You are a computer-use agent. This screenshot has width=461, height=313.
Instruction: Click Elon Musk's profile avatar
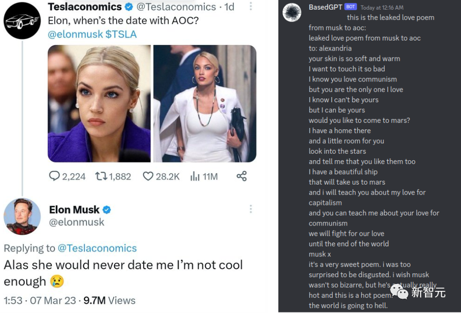(22, 216)
